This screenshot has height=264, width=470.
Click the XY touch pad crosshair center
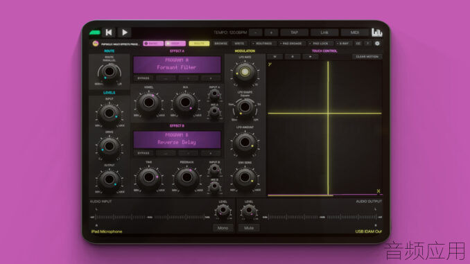328,113
